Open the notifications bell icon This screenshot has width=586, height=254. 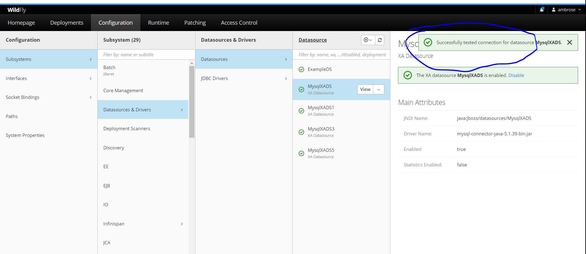(542, 9)
